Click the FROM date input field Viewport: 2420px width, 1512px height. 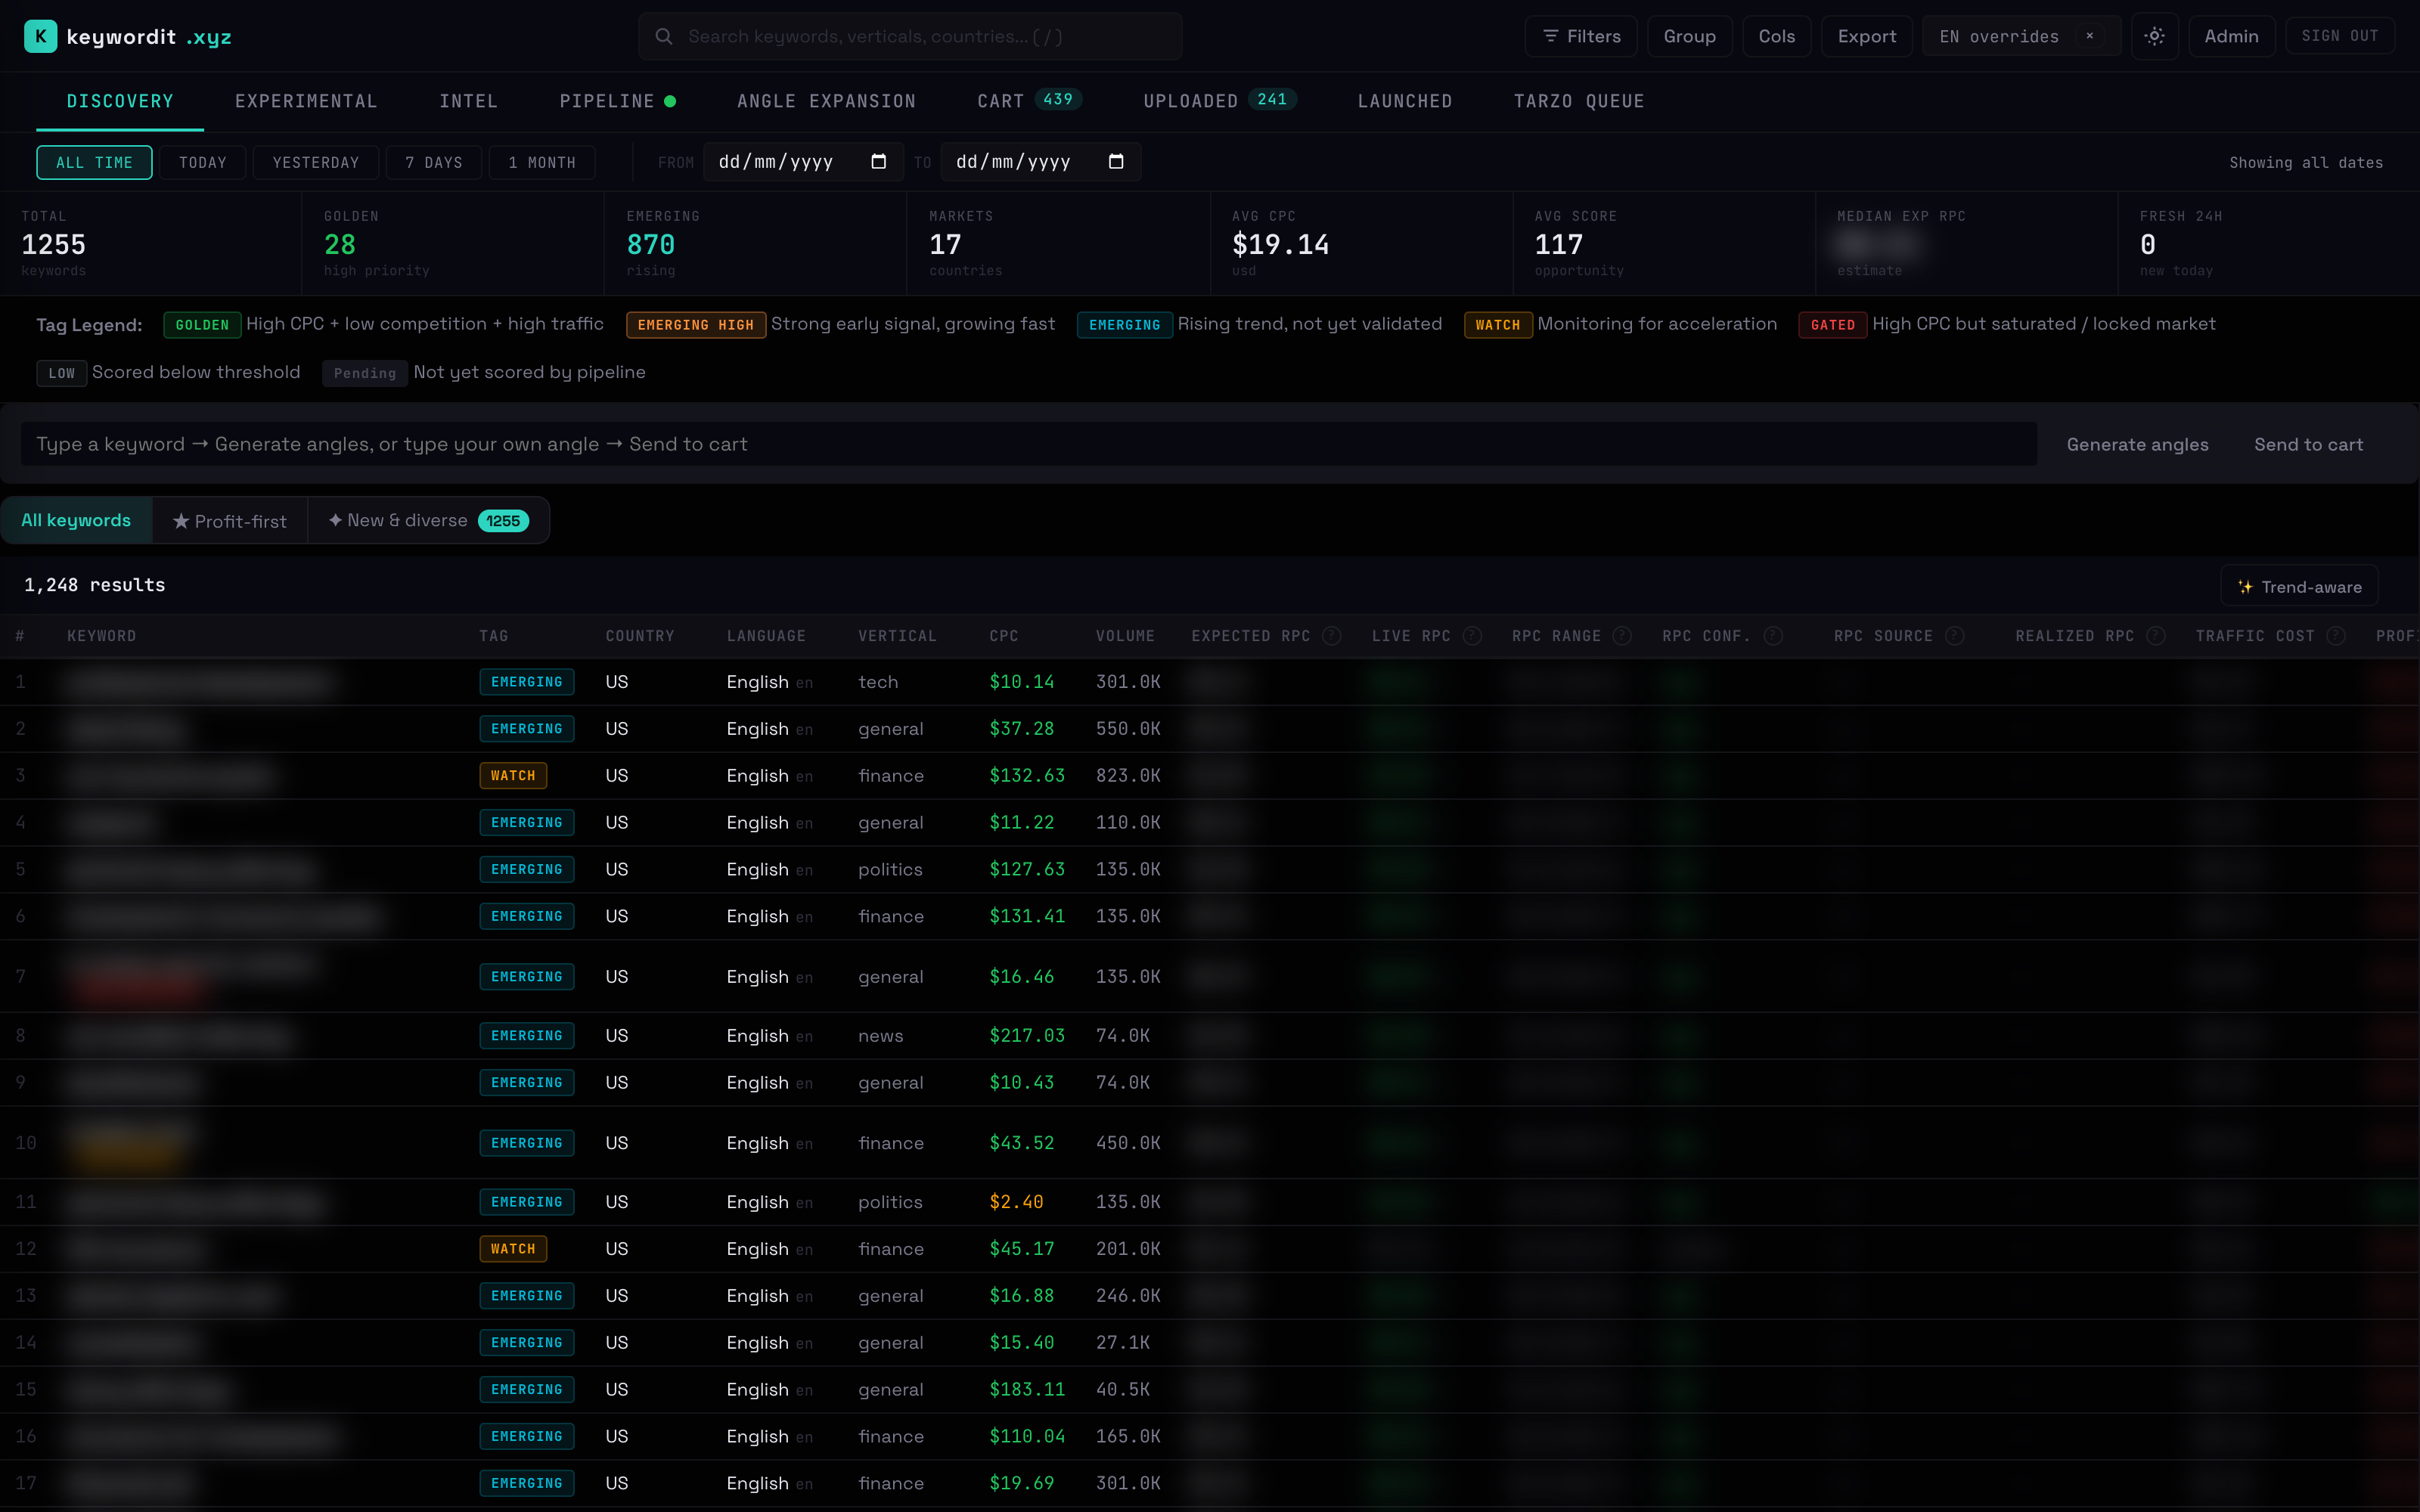[803, 162]
